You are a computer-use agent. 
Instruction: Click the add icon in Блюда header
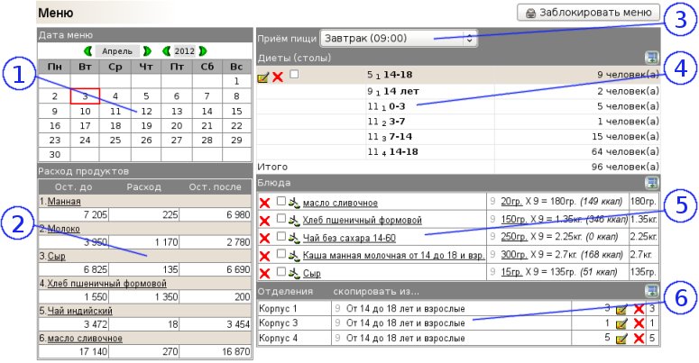[x=652, y=181]
